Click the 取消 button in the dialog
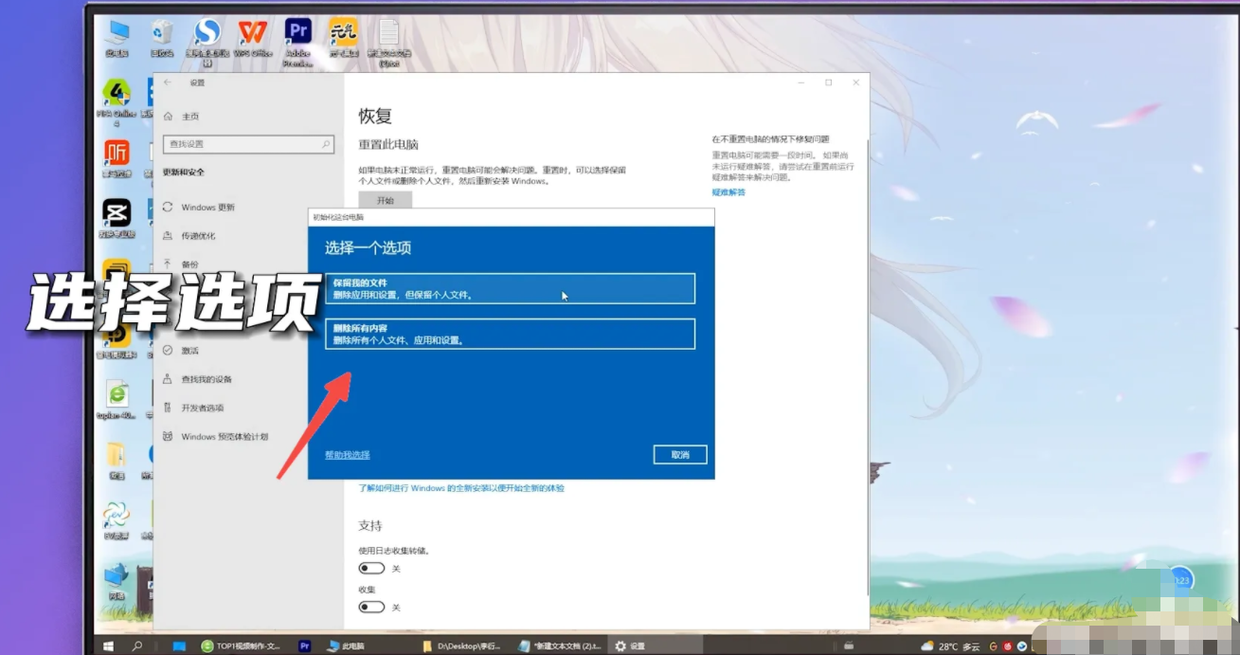Screen dimensions: 1240x655 680,455
